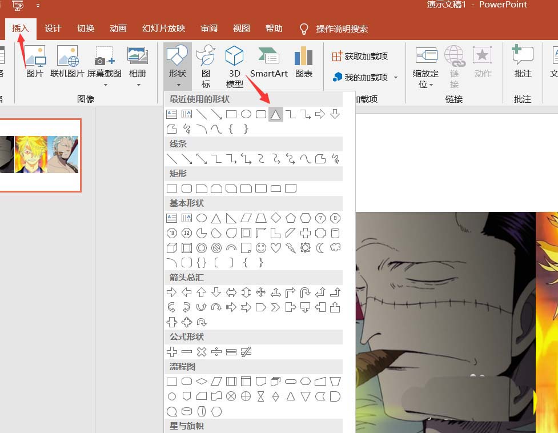Select the flowchart magnetic disk shape
Image resolution: width=558 pixels, height=433 pixels.
[x=186, y=412]
